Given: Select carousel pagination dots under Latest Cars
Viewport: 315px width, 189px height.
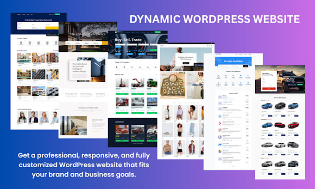Looking at the screenshot, I should click(x=138, y=144).
